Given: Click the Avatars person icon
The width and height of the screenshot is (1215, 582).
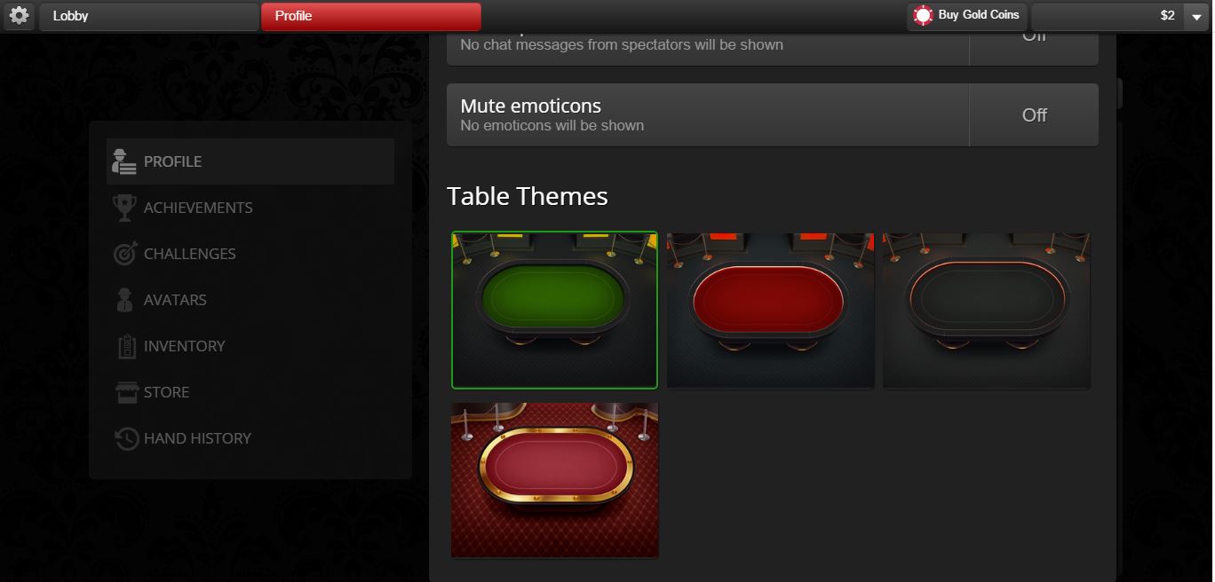Looking at the screenshot, I should (125, 300).
